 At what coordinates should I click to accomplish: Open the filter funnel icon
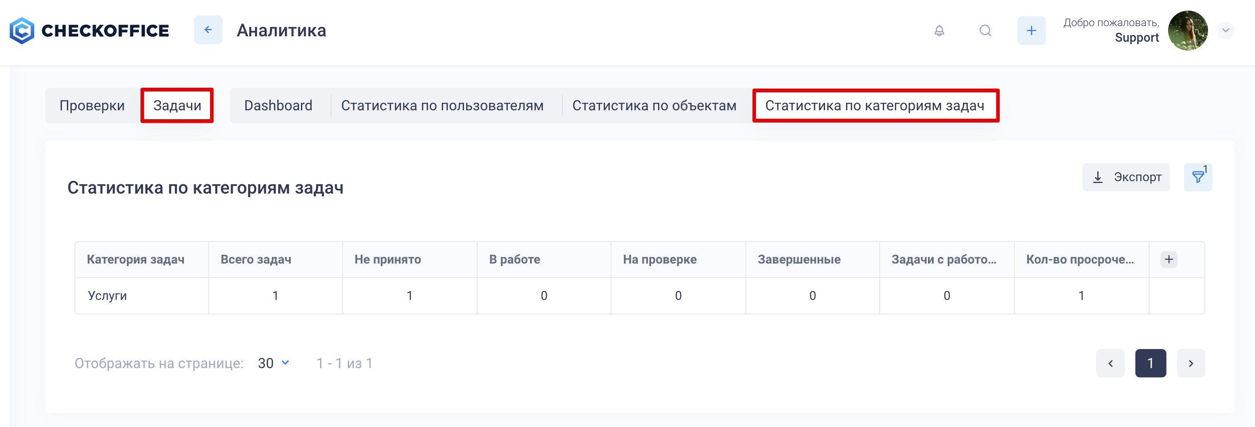pyautogui.click(x=1197, y=177)
